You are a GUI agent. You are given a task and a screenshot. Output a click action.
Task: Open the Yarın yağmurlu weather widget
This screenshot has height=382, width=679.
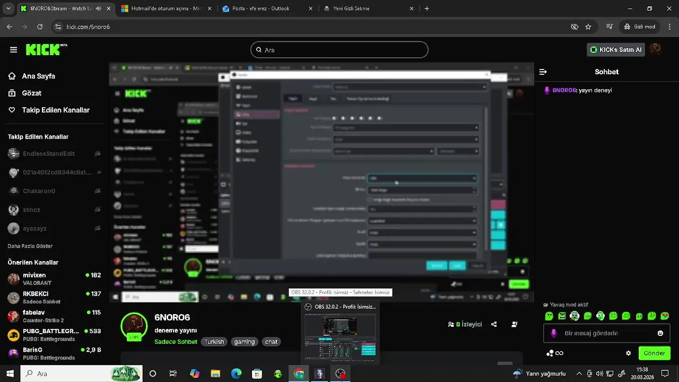(539, 374)
